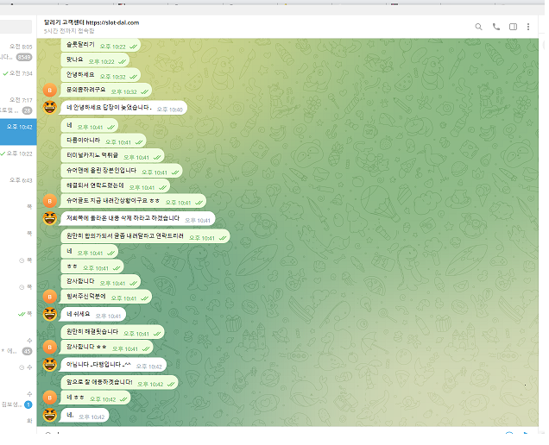
Task: Click the B avatar beside '힘써주신덕분에'
Action: pyautogui.click(x=50, y=297)
